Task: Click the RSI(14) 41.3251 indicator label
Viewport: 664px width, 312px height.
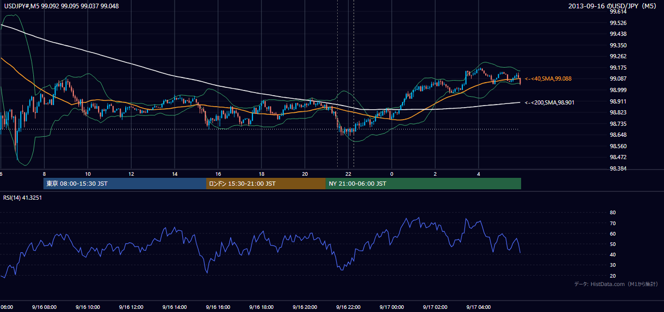Action: (22, 198)
